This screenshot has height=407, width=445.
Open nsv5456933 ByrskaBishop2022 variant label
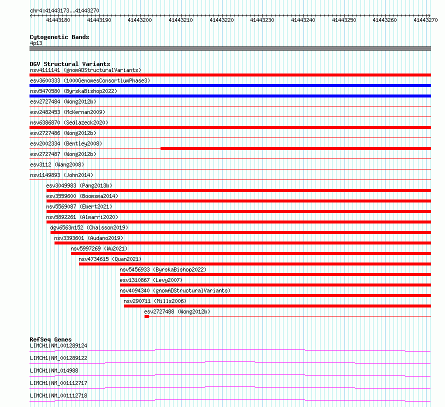163,269
